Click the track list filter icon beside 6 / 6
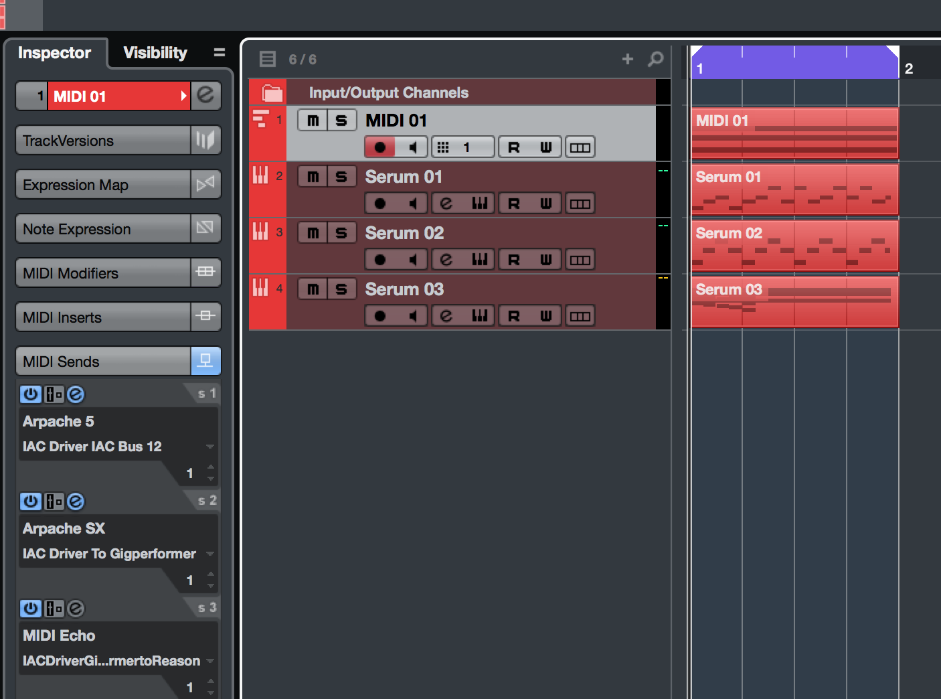The image size is (941, 699). pos(268,59)
